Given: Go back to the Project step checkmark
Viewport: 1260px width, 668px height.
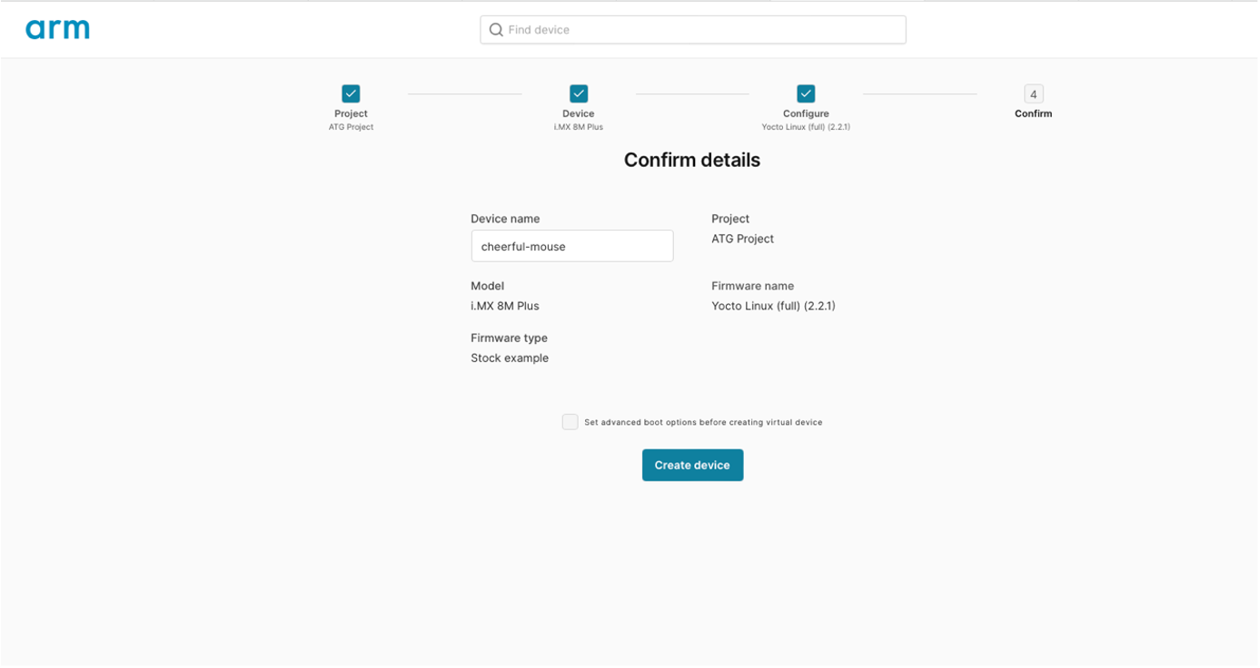Looking at the screenshot, I should coord(351,93).
